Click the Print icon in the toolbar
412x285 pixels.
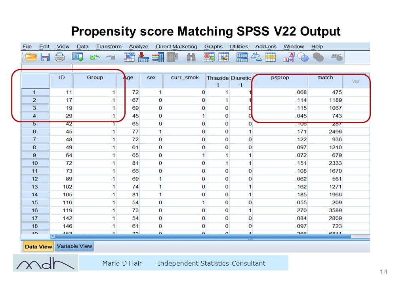59,57
